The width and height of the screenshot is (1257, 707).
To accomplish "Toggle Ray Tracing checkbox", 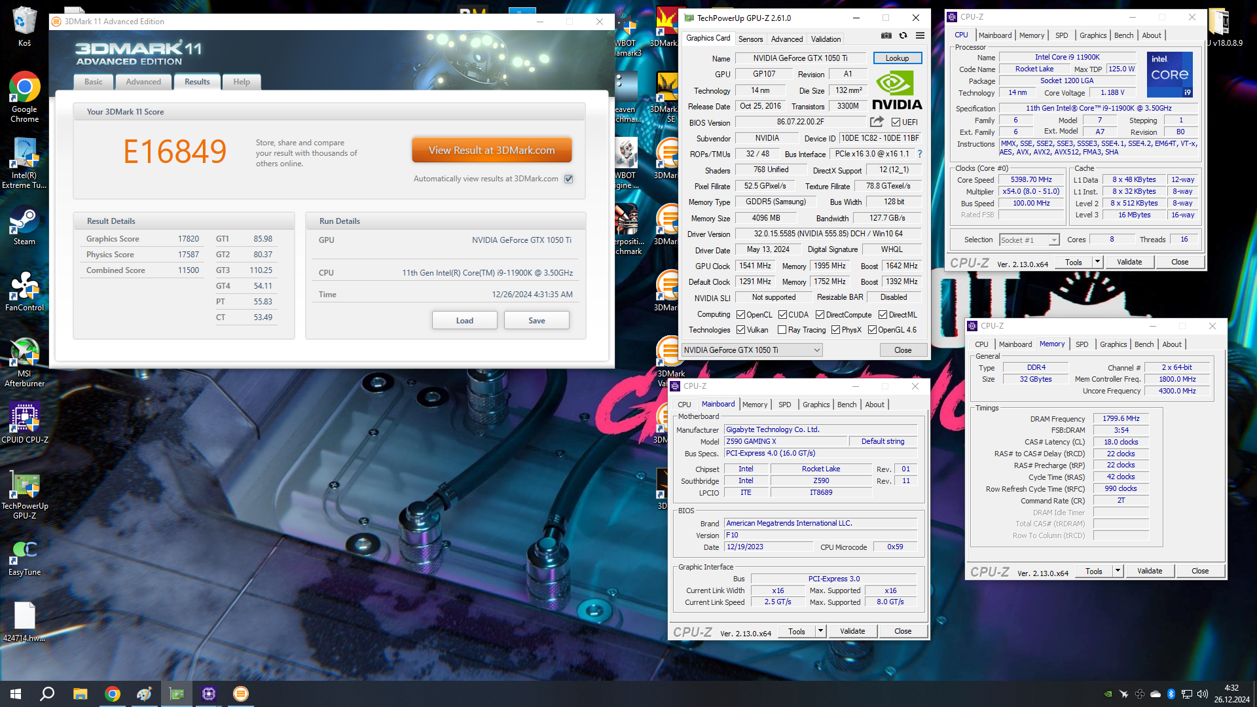I will (x=782, y=330).
